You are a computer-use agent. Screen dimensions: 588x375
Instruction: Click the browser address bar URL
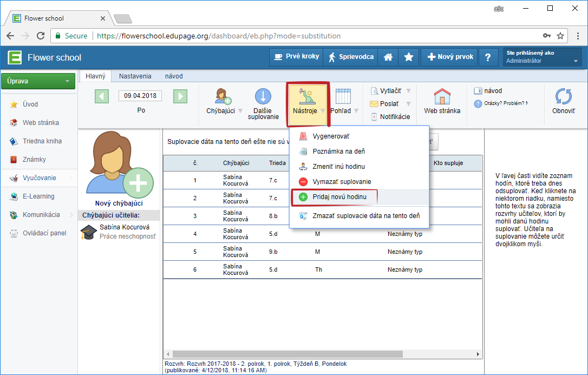click(x=219, y=36)
